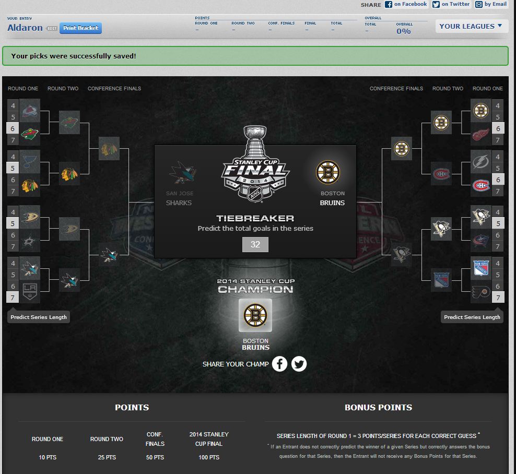Pick the San Jose Sharks in Round One
The image size is (516, 474).
(30, 268)
